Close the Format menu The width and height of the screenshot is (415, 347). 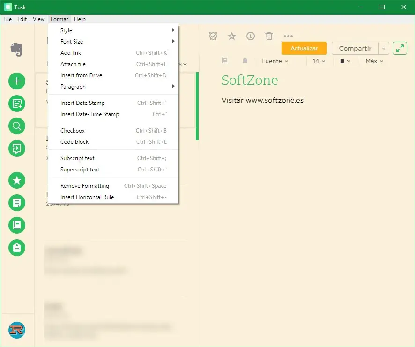coord(59,19)
